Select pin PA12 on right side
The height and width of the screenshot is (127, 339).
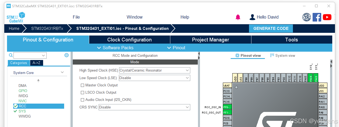[323, 96]
